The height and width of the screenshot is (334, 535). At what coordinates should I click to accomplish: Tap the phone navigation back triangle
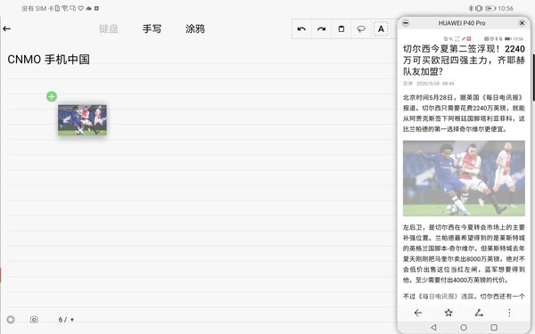click(x=433, y=327)
